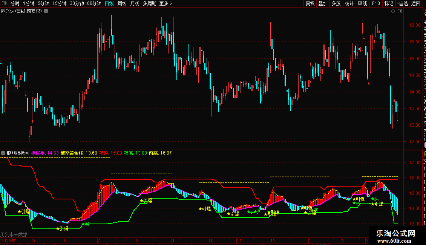Screen dimensions: 426x245
Task: Click month 7 on the time axis
Action: (99, 241)
